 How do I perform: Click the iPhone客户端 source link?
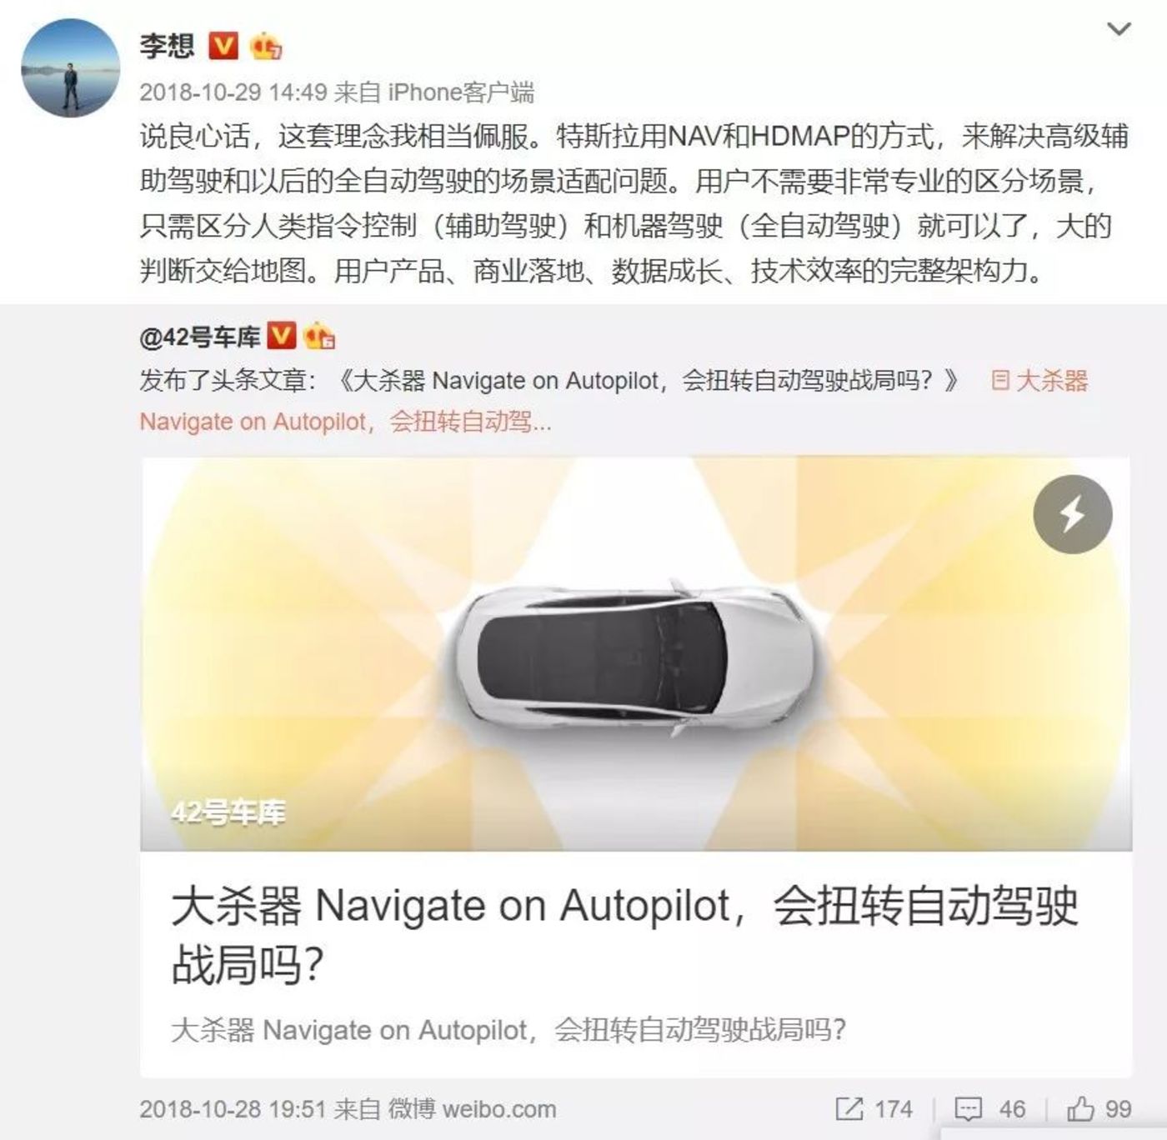pos(461,92)
